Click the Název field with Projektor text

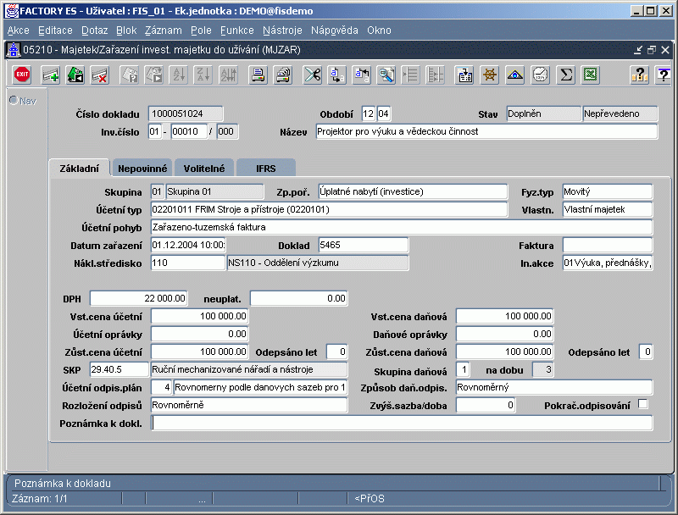(486, 131)
